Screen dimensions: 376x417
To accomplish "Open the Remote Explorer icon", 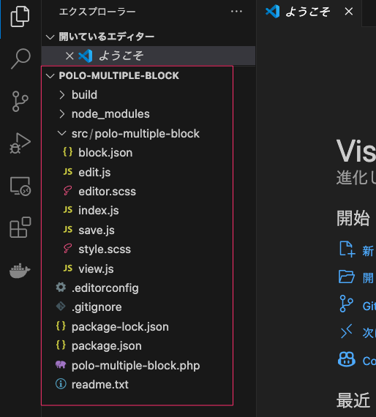I will tap(20, 186).
